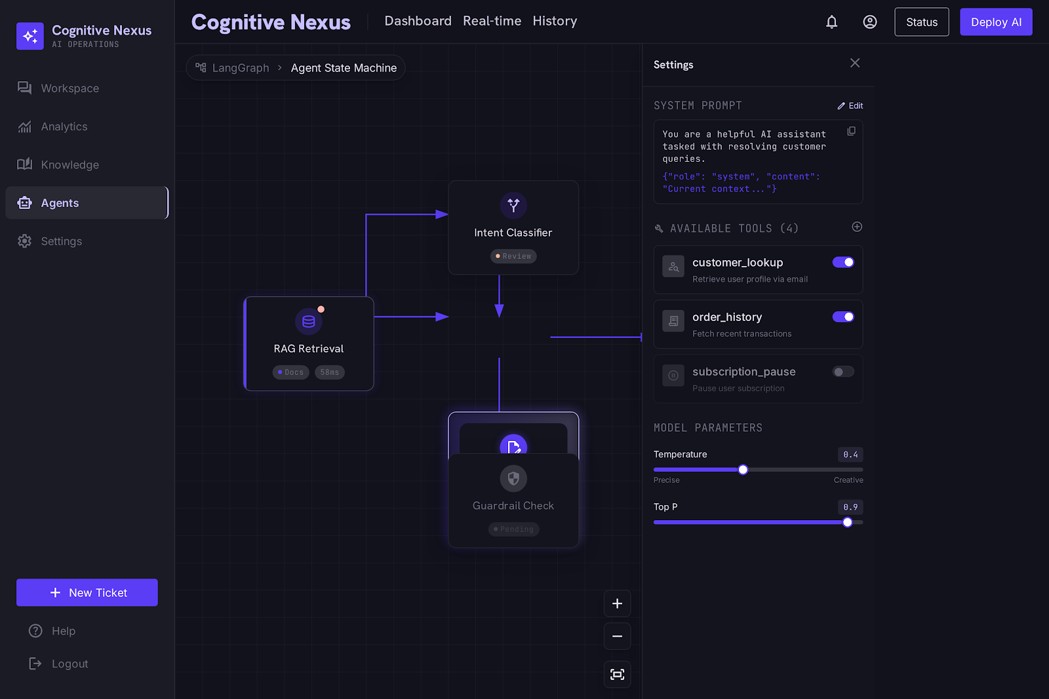This screenshot has width=1049, height=699.
Task: Click the subscription_pause pause icon
Action: 673,375
